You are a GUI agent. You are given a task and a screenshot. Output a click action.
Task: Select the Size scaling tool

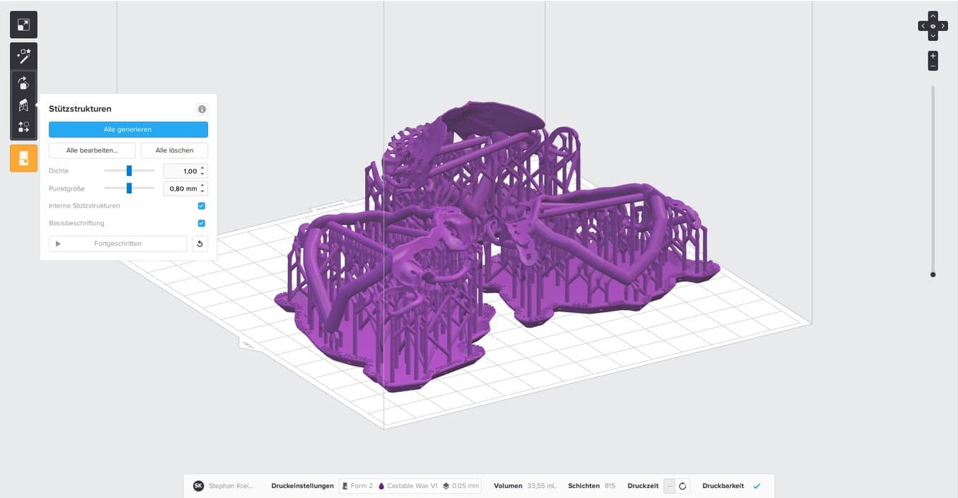coord(23,24)
